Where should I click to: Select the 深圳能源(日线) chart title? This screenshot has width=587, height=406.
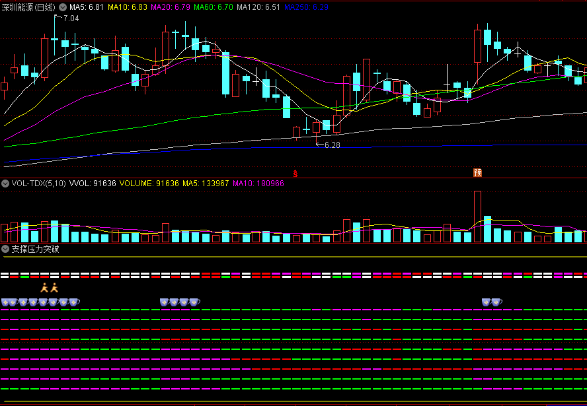click(29, 7)
